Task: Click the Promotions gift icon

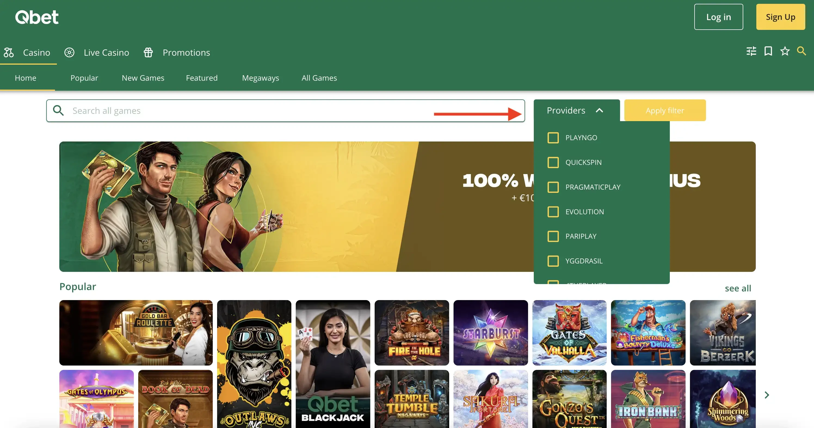Action: click(148, 52)
